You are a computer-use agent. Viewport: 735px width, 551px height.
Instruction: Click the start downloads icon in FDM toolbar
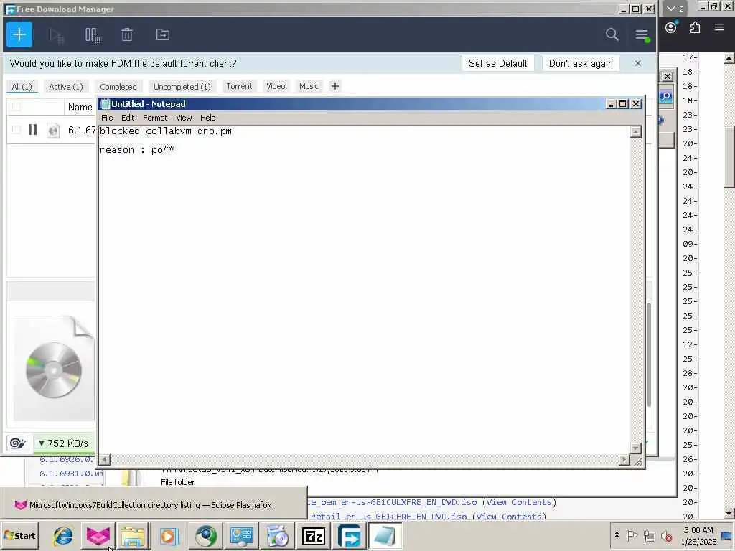pos(57,35)
